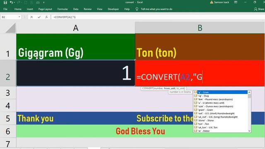Choose the "grain" - Grain option
This screenshot has width=265, height=149.
(x=221, y=110)
